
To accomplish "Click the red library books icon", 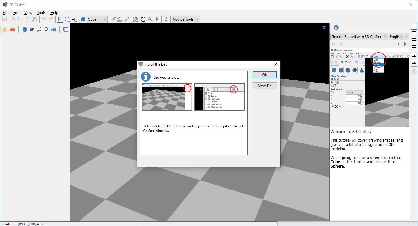I will tap(12, 29).
